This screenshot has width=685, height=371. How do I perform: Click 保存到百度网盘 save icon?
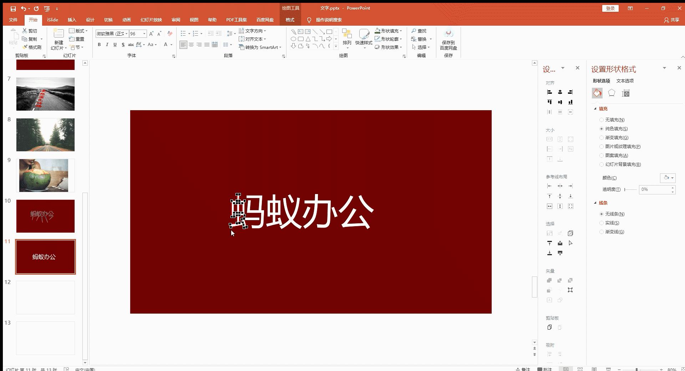(x=449, y=39)
